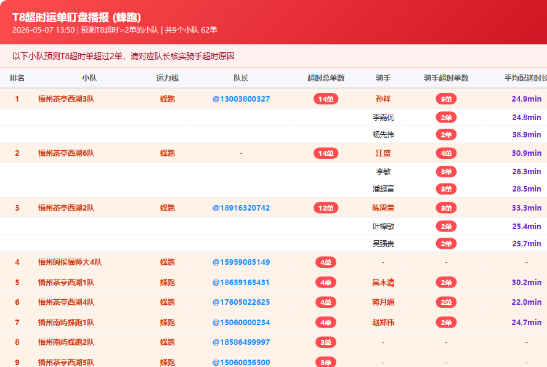The image size is (547, 367).
Task: Click 14单 badge for 西湖3队
Action: [326, 99]
